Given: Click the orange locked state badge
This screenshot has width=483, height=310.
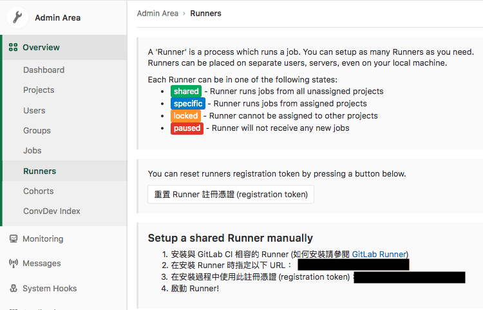Looking at the screenshot, I should (x=185, y=116).
